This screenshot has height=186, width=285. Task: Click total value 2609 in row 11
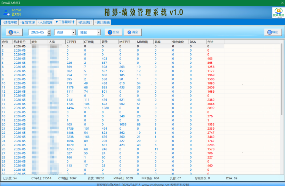click(211, 87)
